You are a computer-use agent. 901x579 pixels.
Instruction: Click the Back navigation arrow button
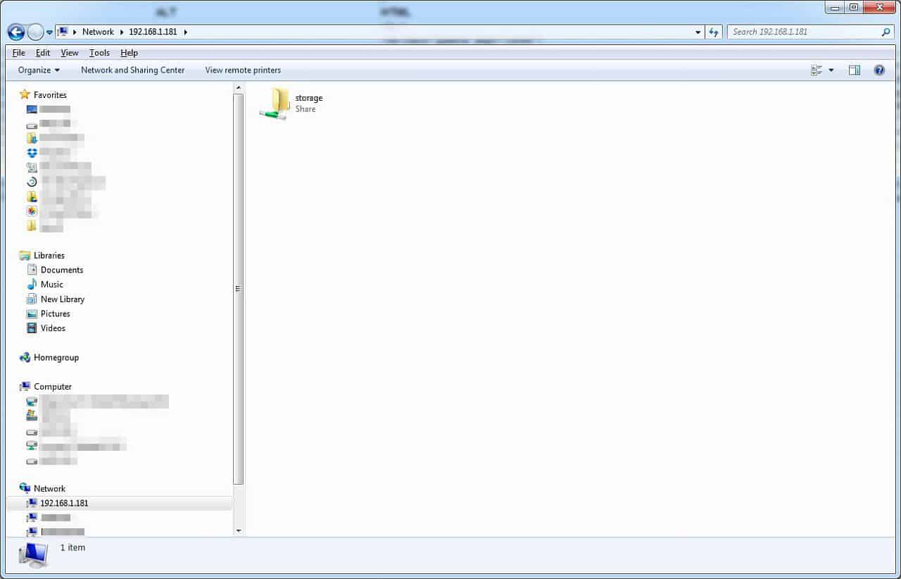tap(15, 32)
